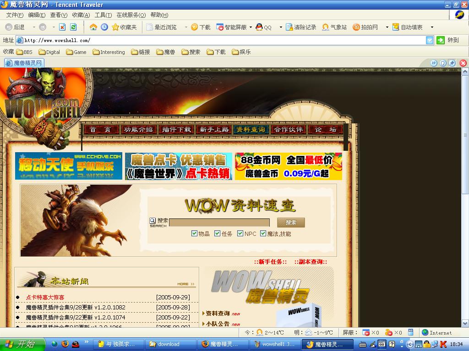Open the Interesting favorites folder
Screen dimensions: 469x351
coord(109,52)
